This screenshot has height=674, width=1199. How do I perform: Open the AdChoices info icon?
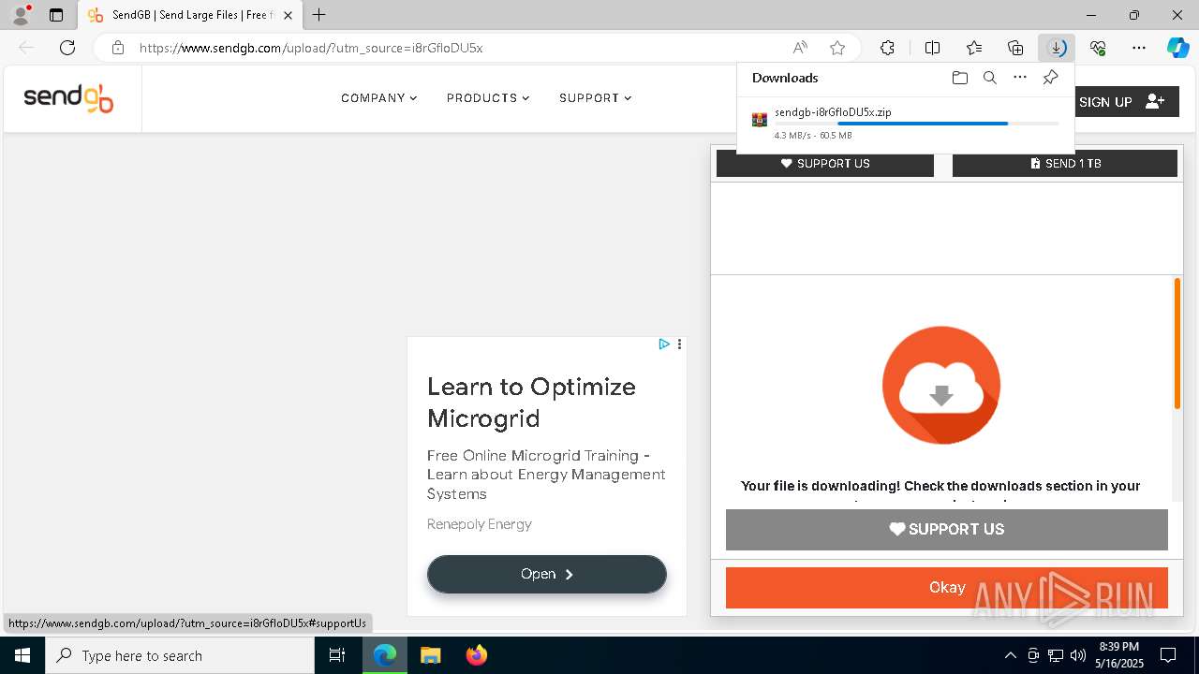click(x=664, y=344)
